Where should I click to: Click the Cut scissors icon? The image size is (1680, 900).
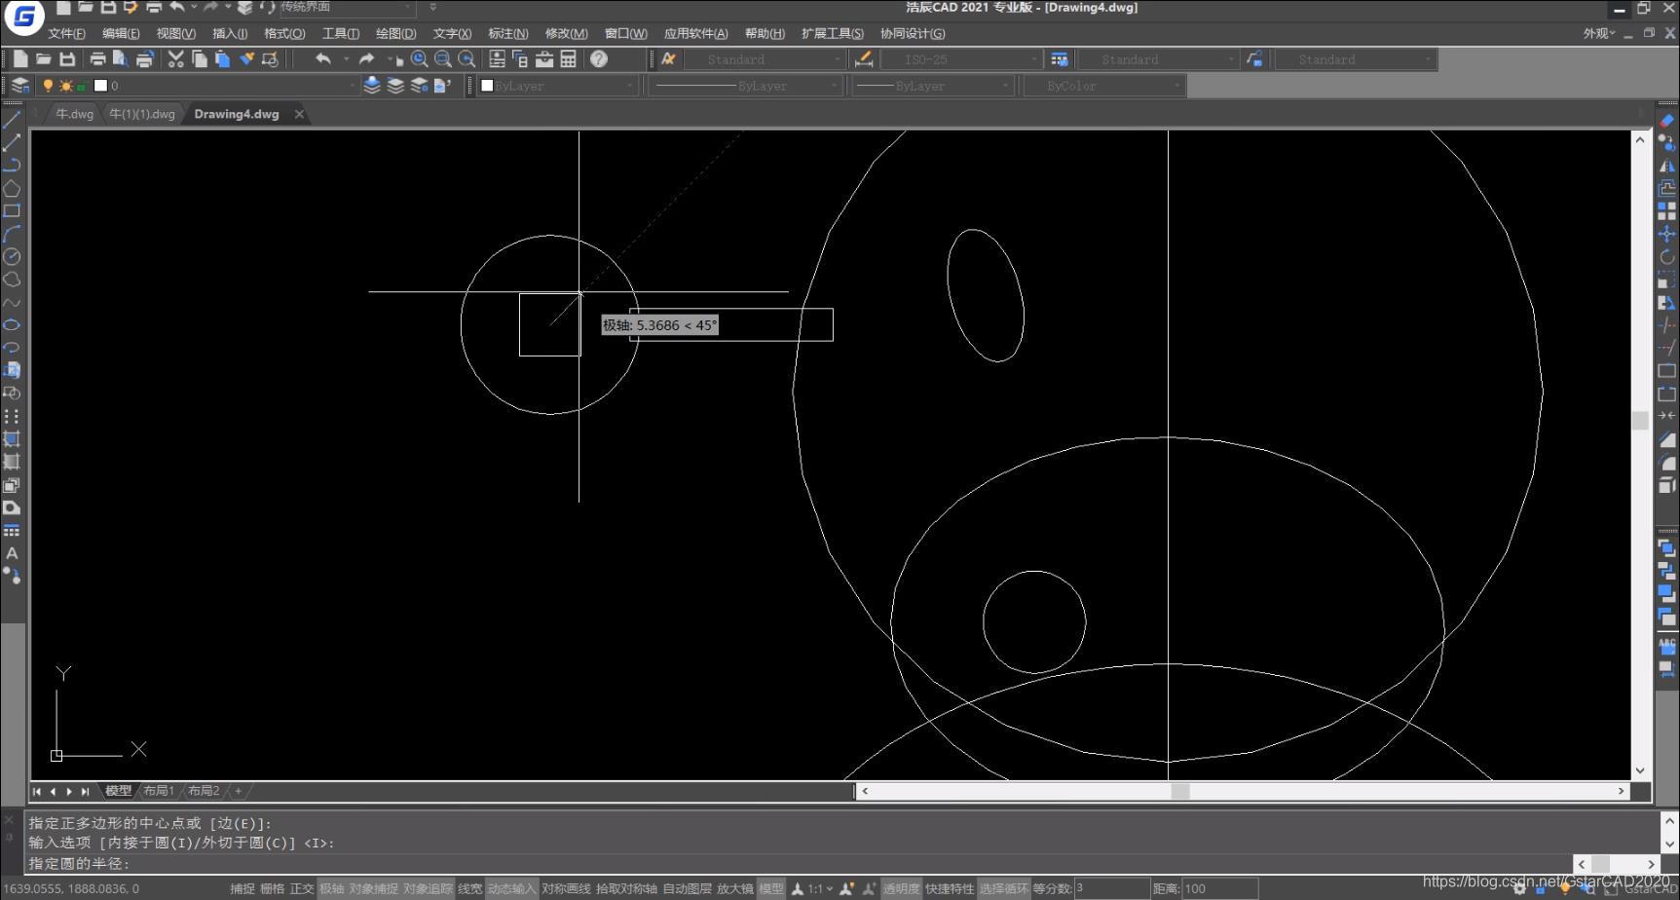[x=175, y=59]
